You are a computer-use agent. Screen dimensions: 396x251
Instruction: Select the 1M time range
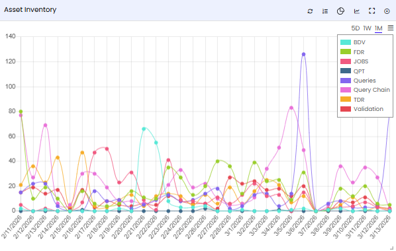click(378, 28)
